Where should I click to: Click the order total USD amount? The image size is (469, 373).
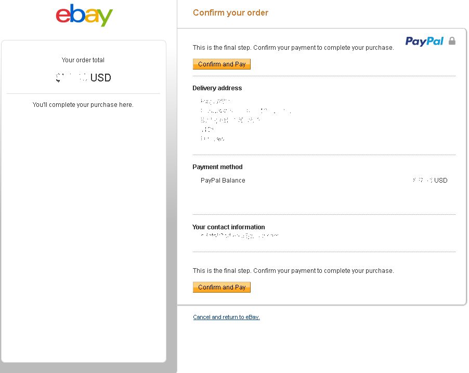(83, 78)
